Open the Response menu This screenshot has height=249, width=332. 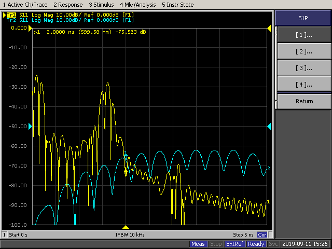(68, 5)
